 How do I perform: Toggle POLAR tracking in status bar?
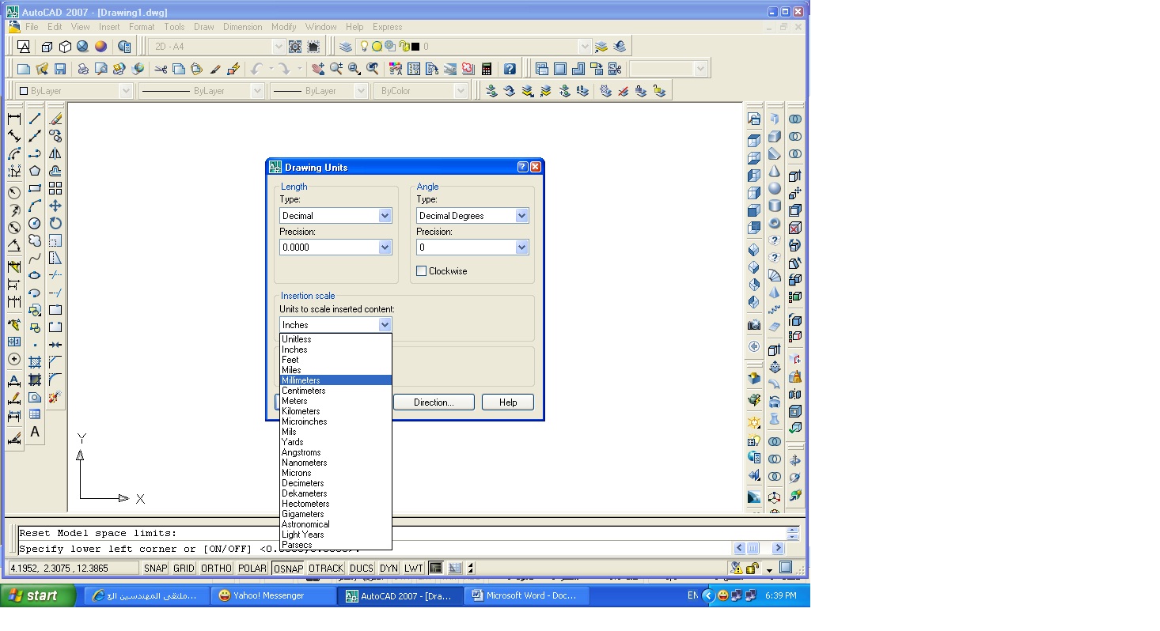click(252, 568)
